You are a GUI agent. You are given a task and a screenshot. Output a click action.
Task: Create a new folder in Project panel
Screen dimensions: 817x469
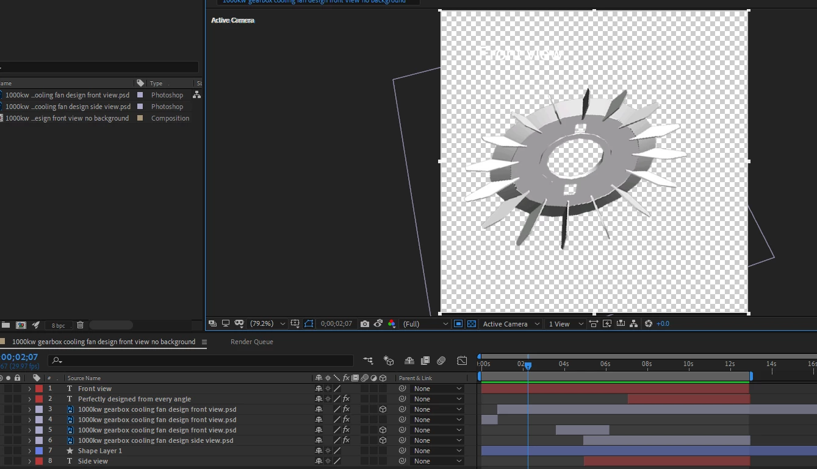point(5,325)
